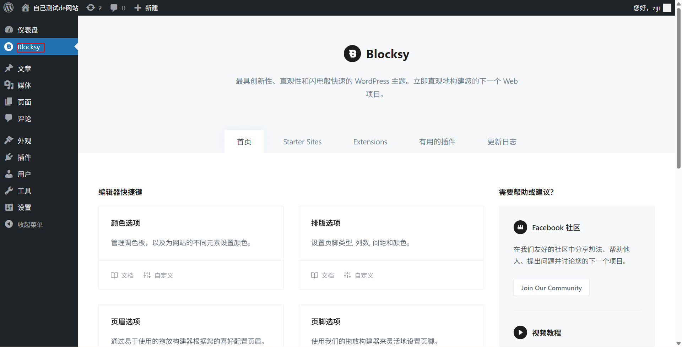Click the pin icon beside 文章

pos(9,68)
